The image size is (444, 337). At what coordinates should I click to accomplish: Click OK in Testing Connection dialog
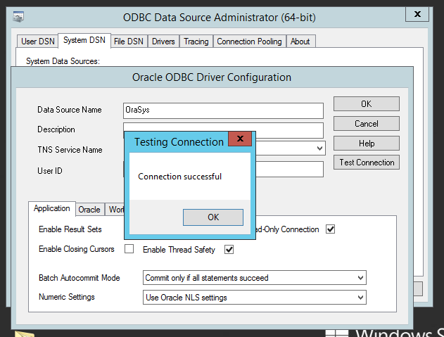(x=213, y=217)
